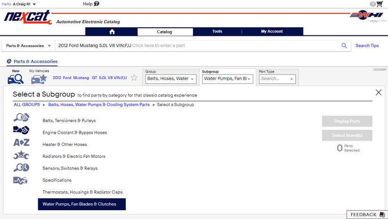
Task: Click the search magnifier icon
Action: [344, 46]
